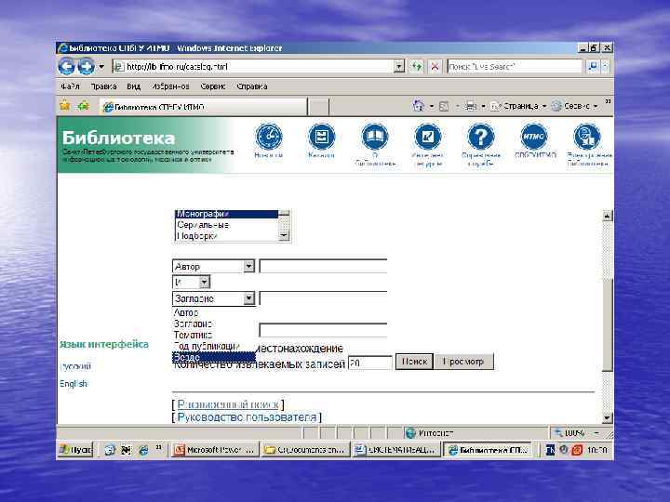Stop page loading with the red X icon

(435, 67)
